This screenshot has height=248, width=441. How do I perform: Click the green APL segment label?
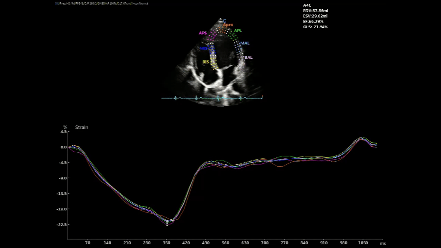click(x=238, y=31)
